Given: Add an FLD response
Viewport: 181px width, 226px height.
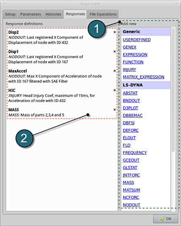Looking at the screenshot, I should [127, 145].
